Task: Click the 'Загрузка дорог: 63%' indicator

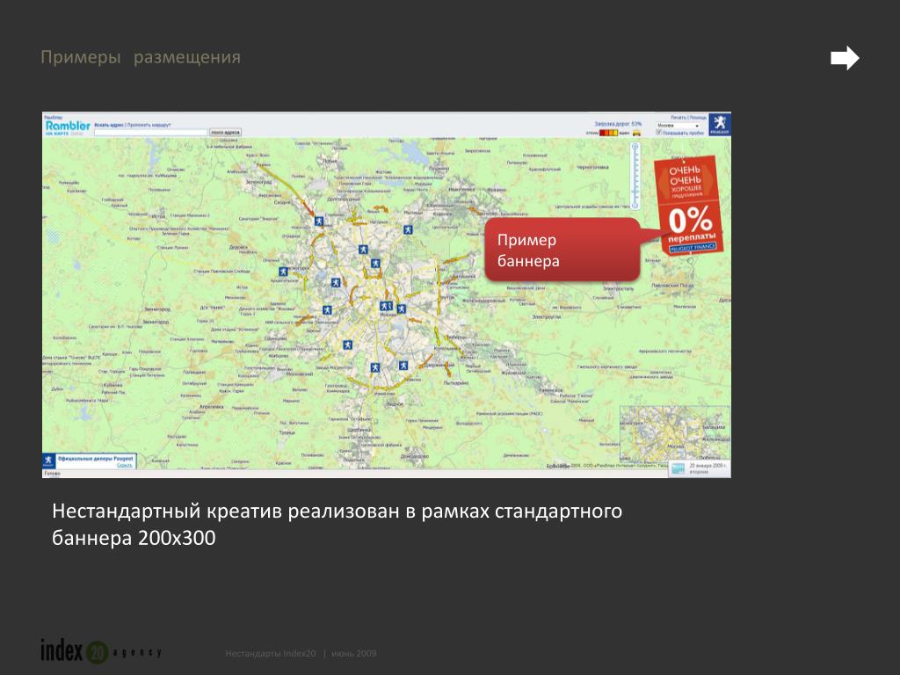Action: click(x=618, y=124)
